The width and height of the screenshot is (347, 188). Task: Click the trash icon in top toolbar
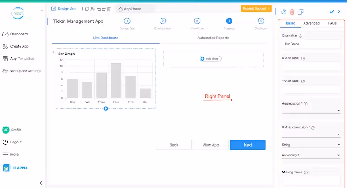point(108,9)
